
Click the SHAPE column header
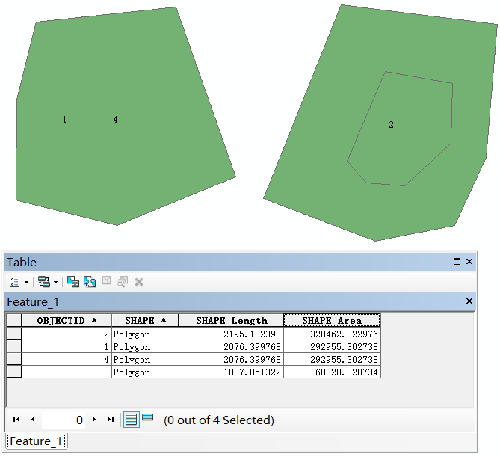(x=145, y=320)
